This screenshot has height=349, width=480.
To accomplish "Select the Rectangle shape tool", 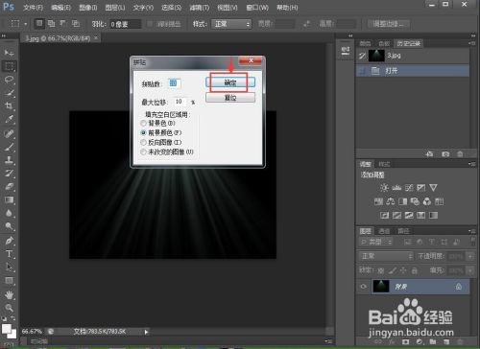I will [x=9, y=281].
